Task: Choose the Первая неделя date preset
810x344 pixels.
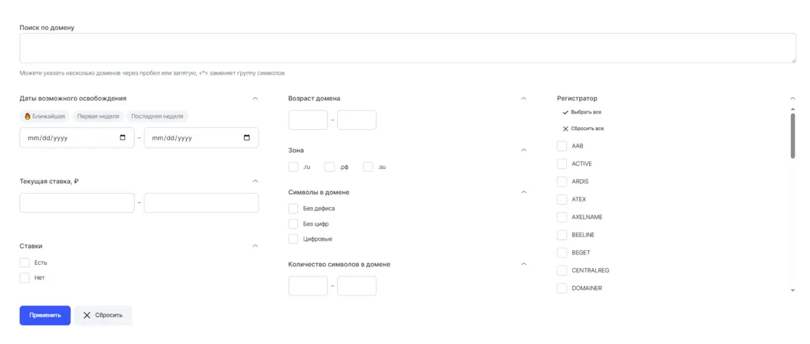Action: point(98,116)
